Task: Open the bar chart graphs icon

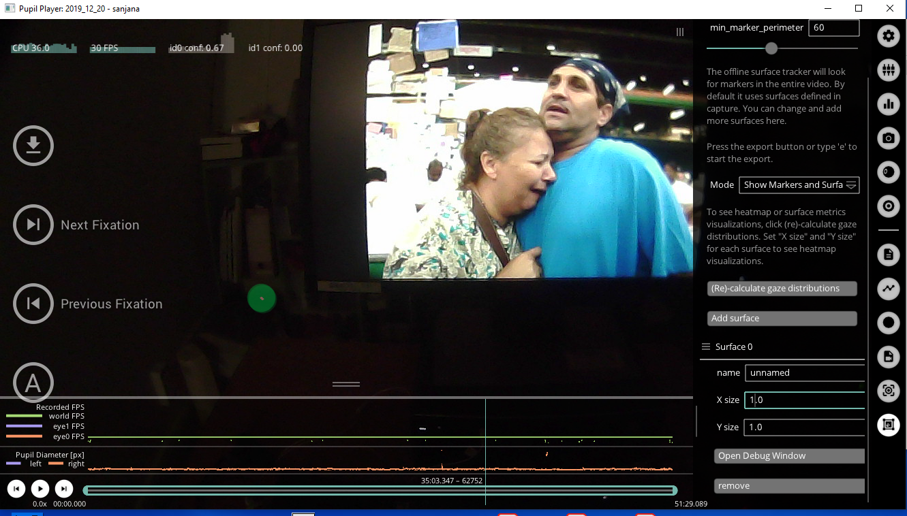Action: 888,103
